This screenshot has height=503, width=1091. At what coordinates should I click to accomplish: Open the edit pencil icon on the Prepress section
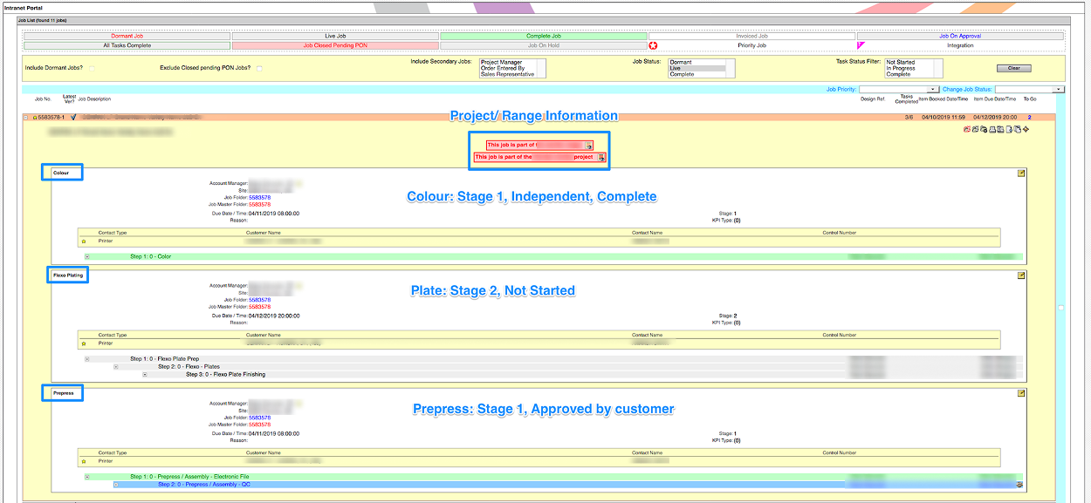click(x=1021, y=394)
